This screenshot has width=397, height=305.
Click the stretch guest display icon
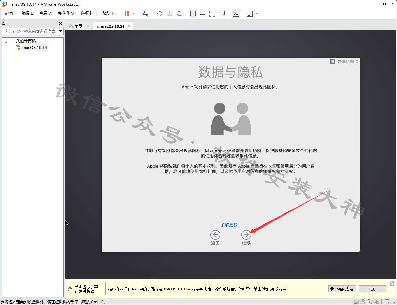point(250,14)
